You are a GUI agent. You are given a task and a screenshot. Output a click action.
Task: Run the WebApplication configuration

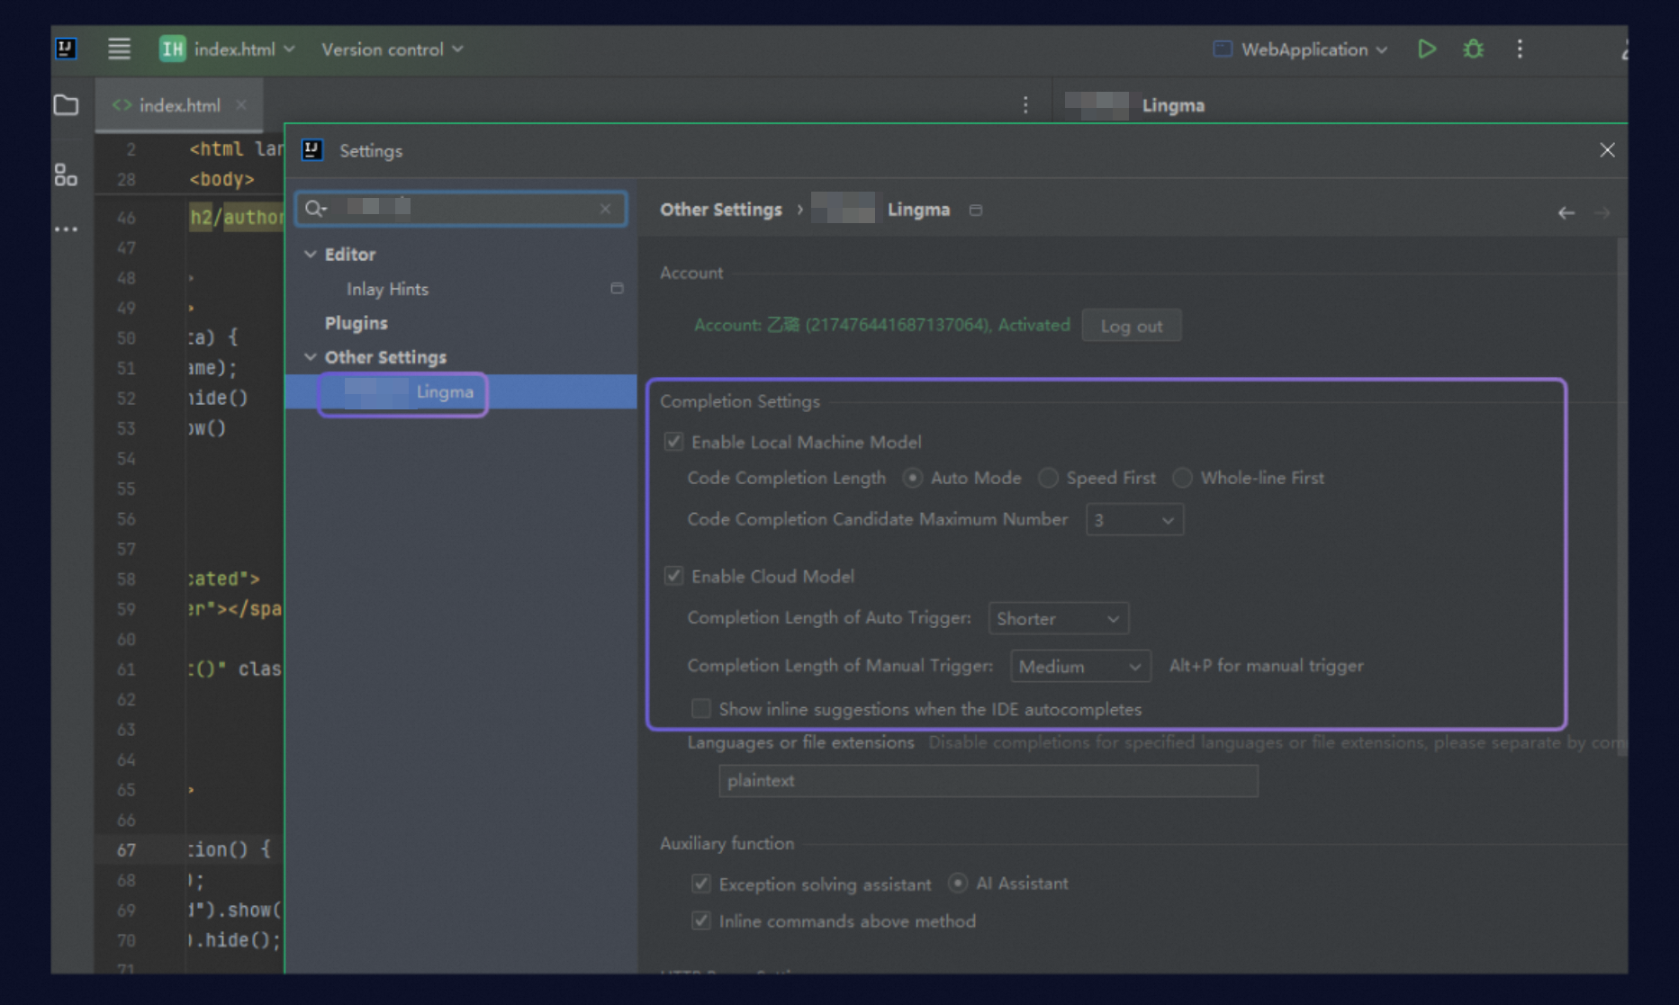[x=1427, y=49]
